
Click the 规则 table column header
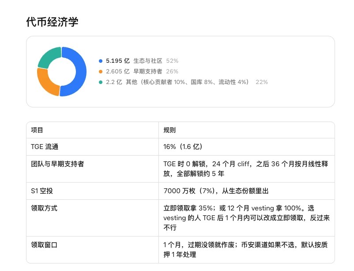(247, 130)
